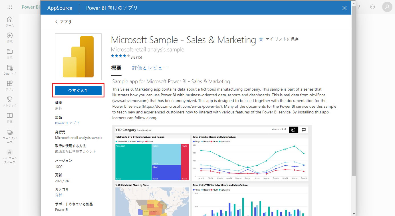
Task: Click 職場または学校アカウント link
Action: pos(76,151)
